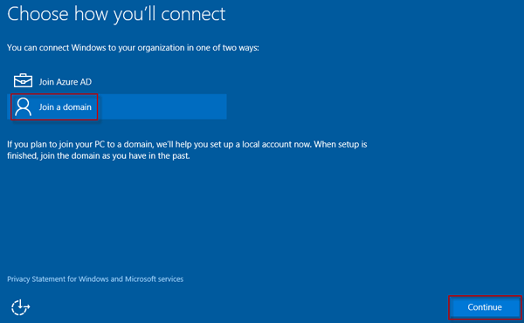Click the briefcase icon for Azure AD
This screenshot has width=524, height=323.
click(x=23, y=81)
